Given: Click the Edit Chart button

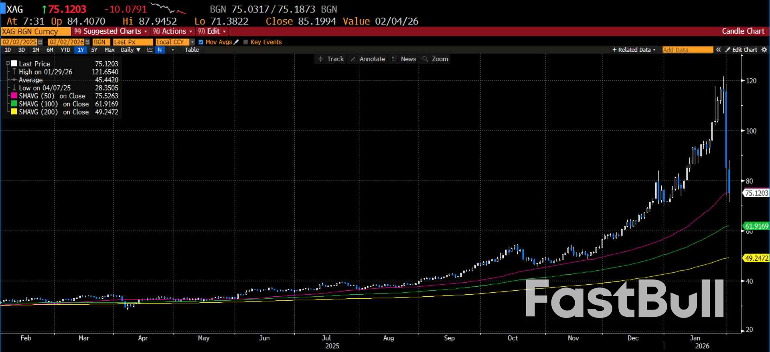Looking at the screenshot, I should [741, 50].
